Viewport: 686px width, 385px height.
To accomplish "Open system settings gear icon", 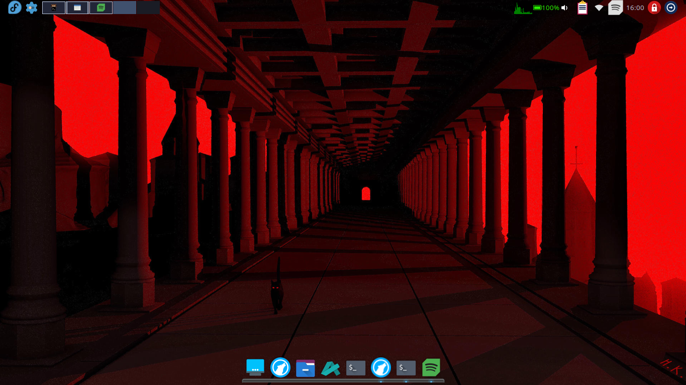I will click(32, 8).
